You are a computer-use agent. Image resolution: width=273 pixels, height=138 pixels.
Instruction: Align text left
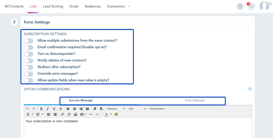pyautogui.click(x=68, y=109)
